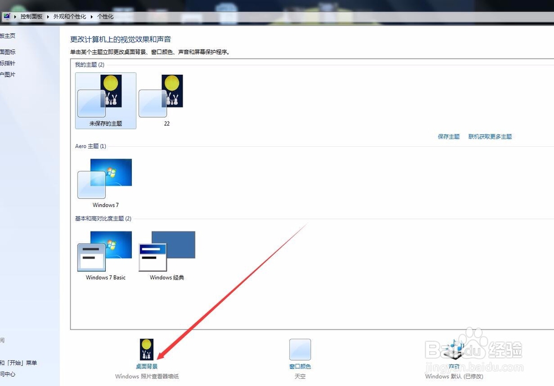Viewport: 554px width, 386px height.
Task: Click the 窗口颜色 text link
Action: click(300, 367)
